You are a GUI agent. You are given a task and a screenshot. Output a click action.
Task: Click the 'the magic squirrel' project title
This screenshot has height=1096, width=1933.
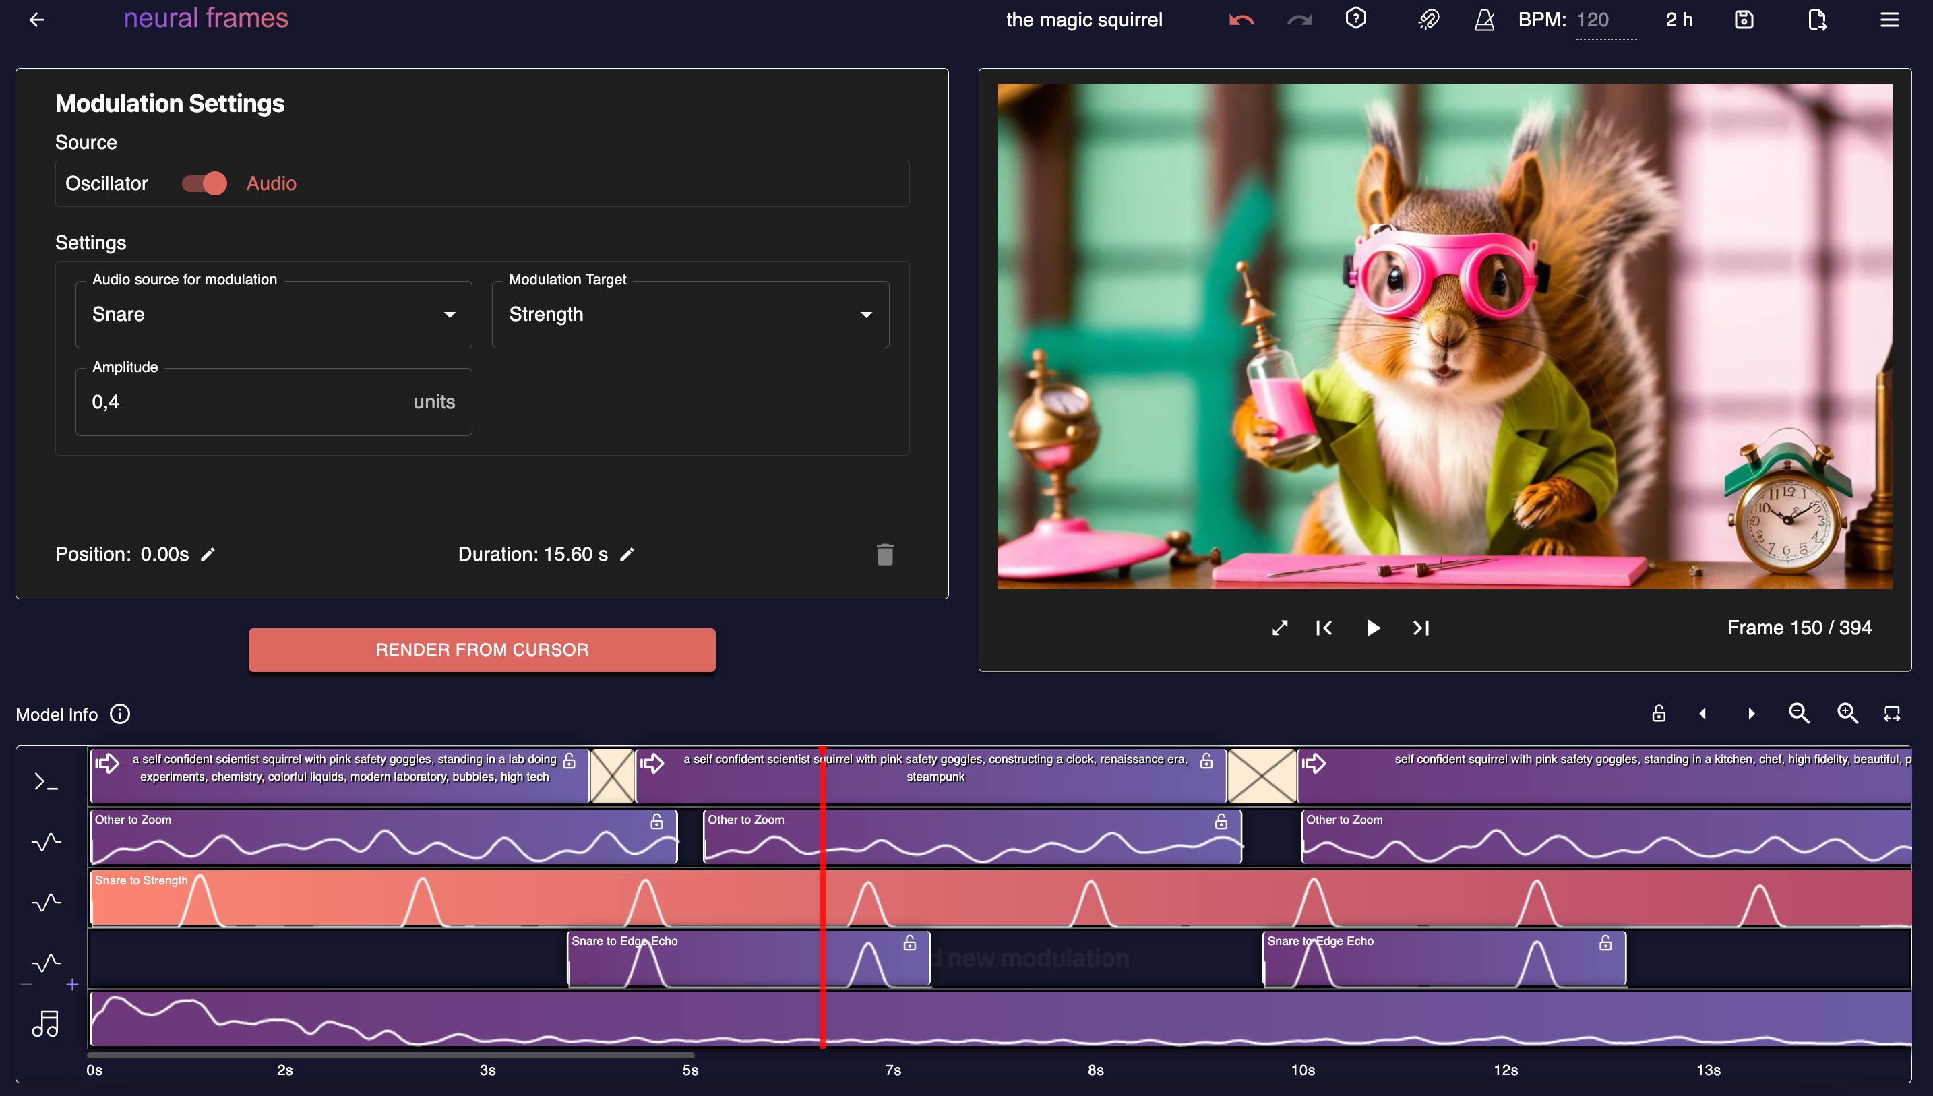pyautogui.click(x=1084, y=20)
